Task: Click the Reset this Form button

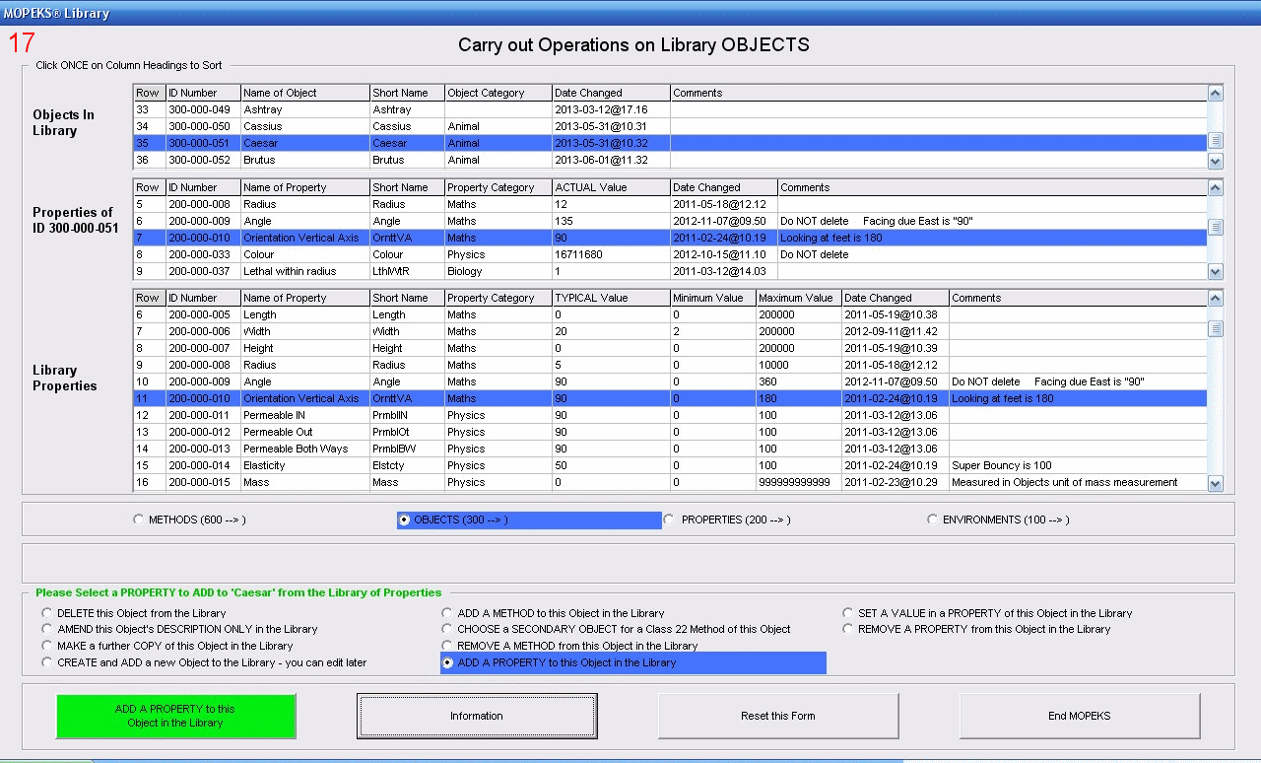Action: 778,716
